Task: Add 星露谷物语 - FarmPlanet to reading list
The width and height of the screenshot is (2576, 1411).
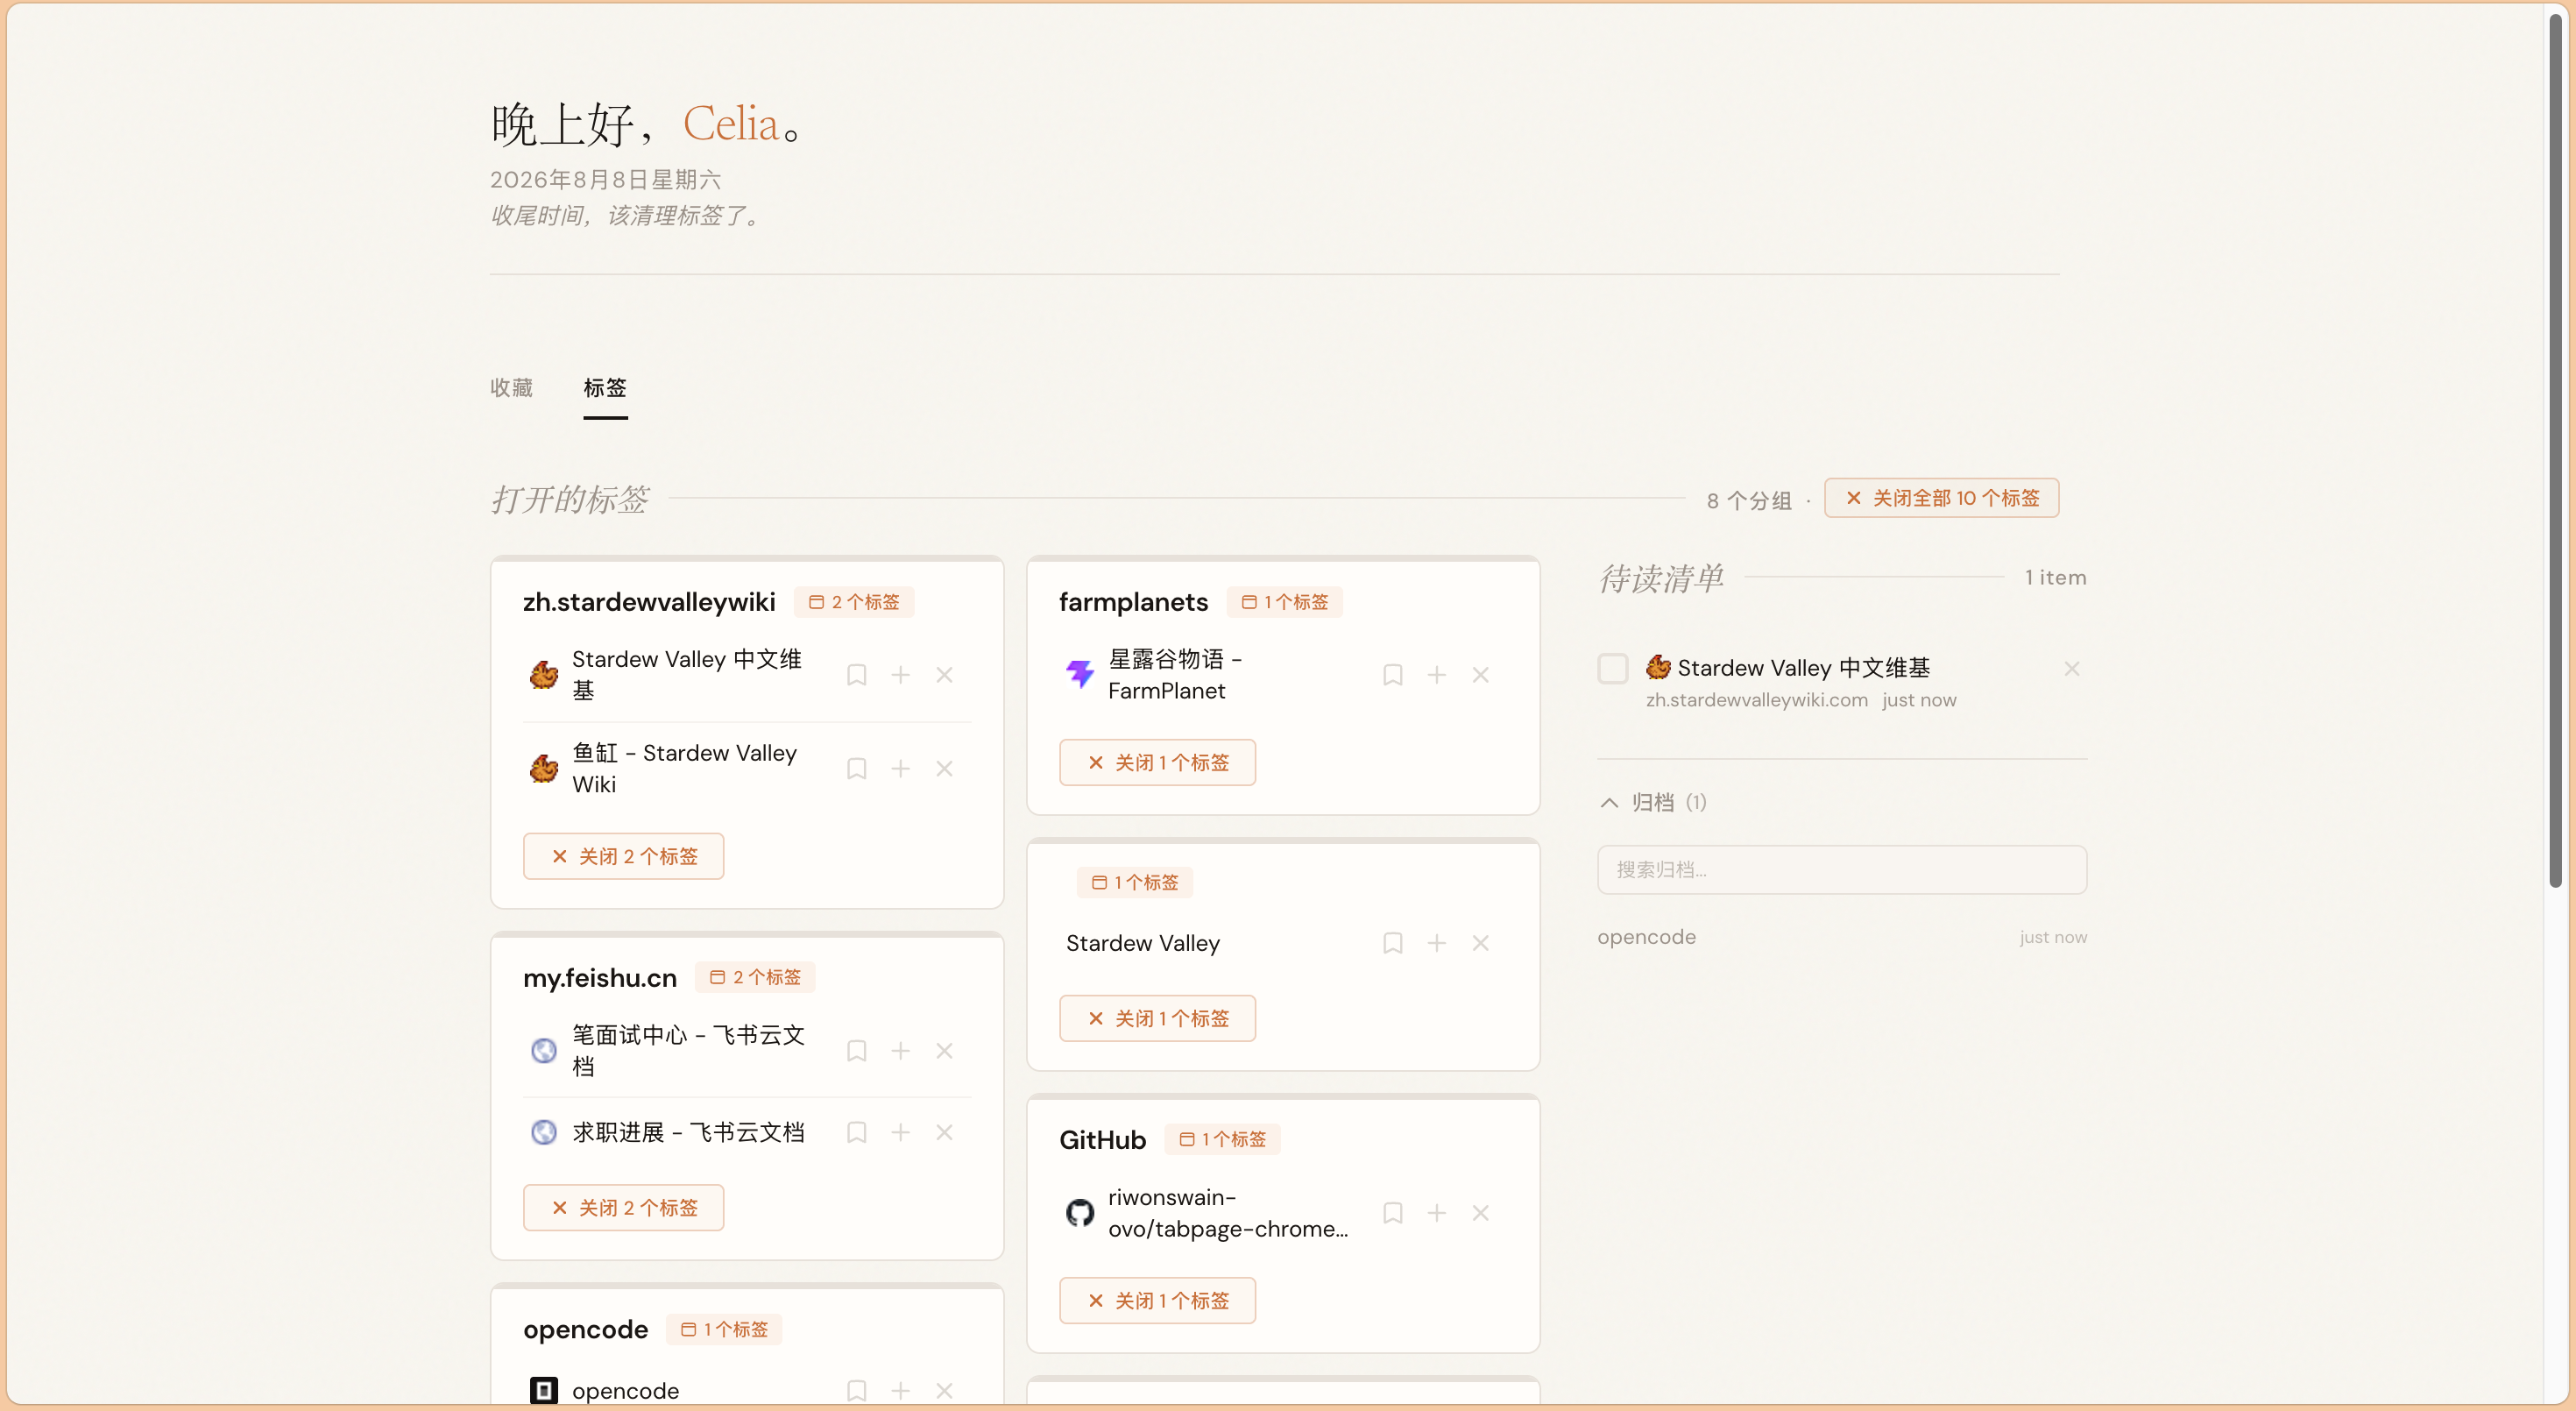Action: point(1436,675)
